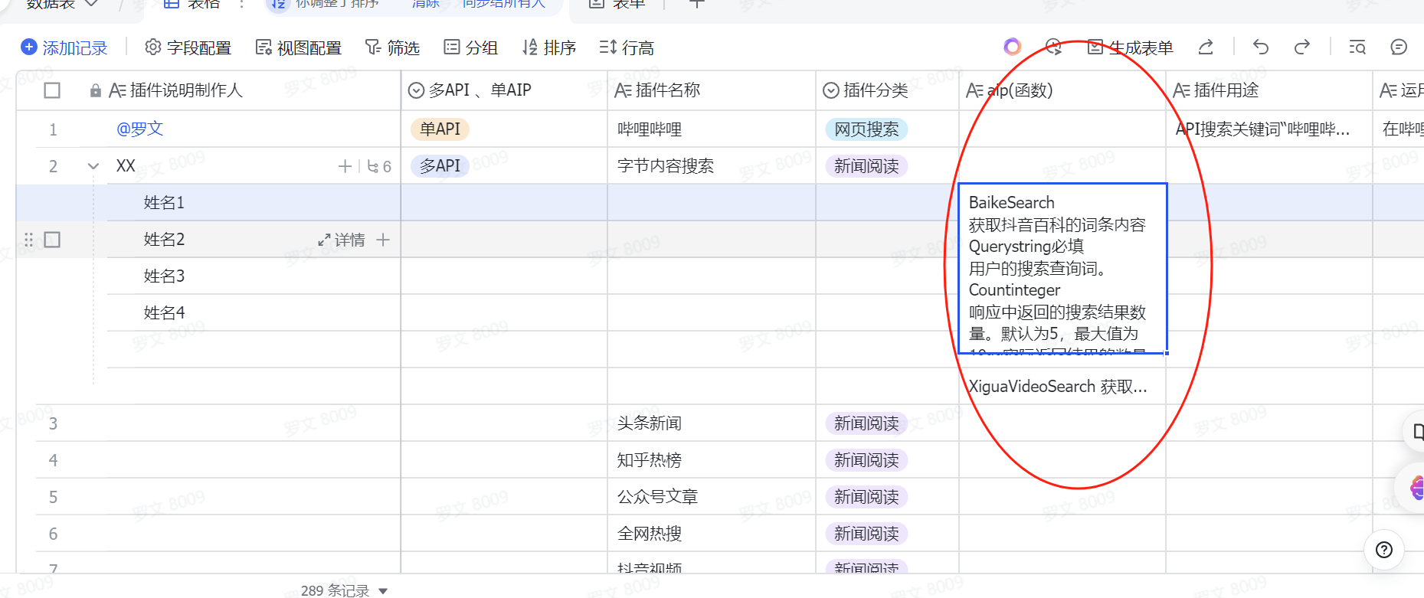The width and height of the screenshot is (1424, 598).
Task: Click single-select type icon of 插件分类 header
Action: 830,90
